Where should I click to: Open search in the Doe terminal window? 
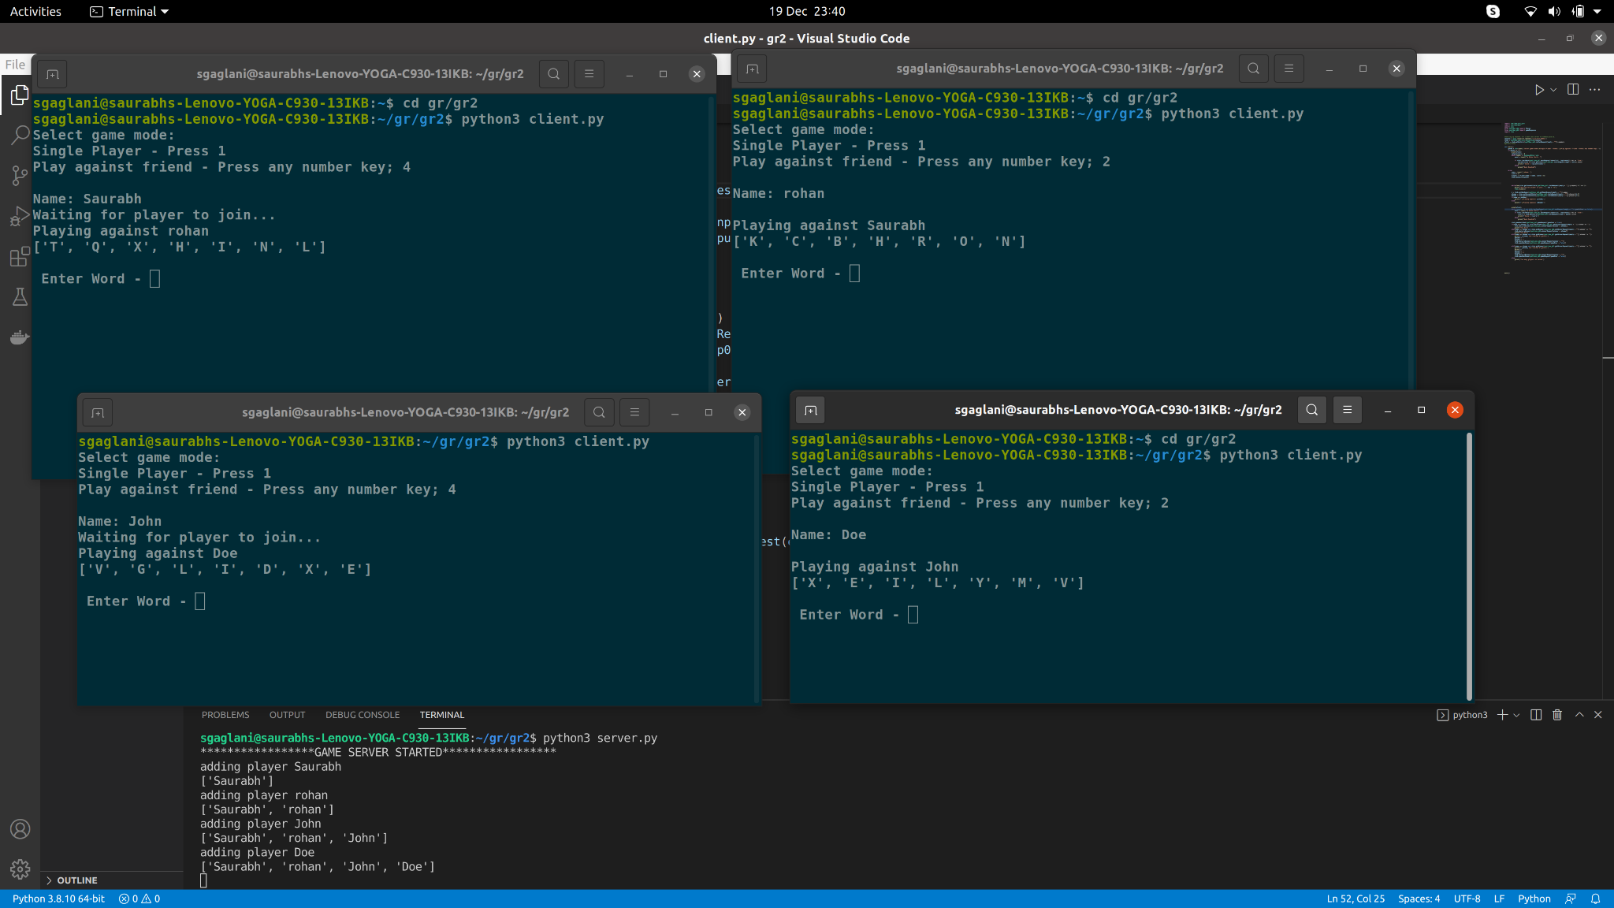tap(1312, 410)
